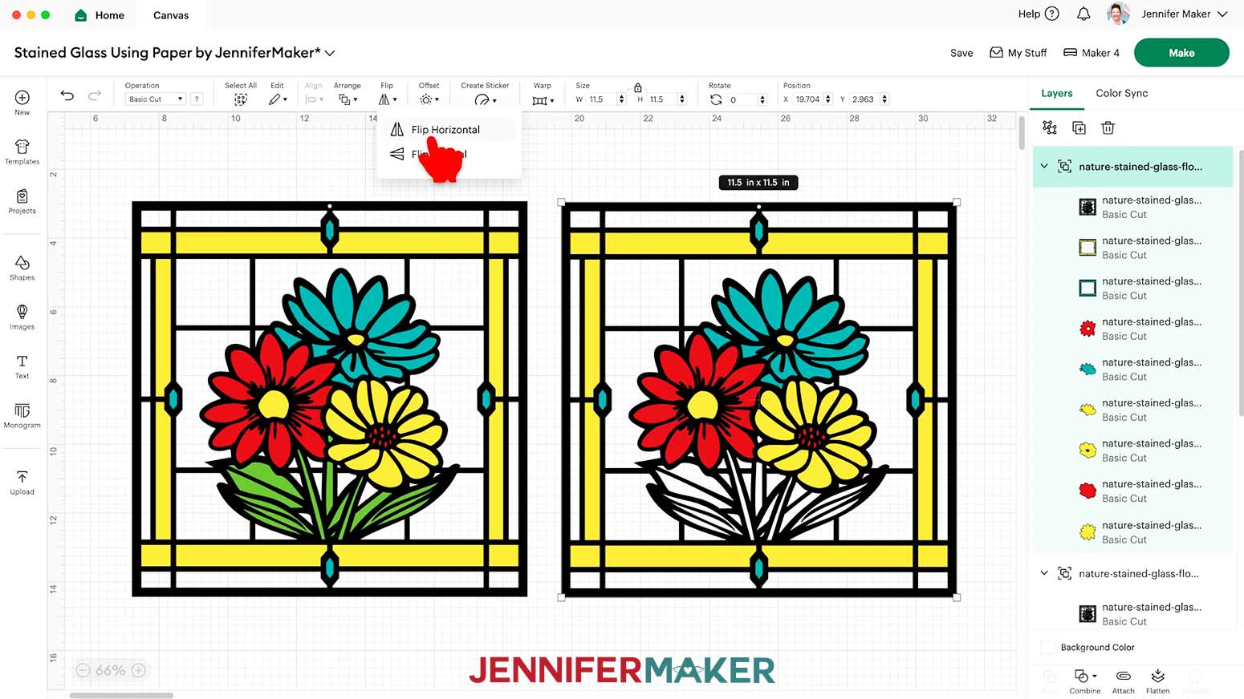Toggle the Background Color checkbox
1244x699 pixels.
(1047, 647)
